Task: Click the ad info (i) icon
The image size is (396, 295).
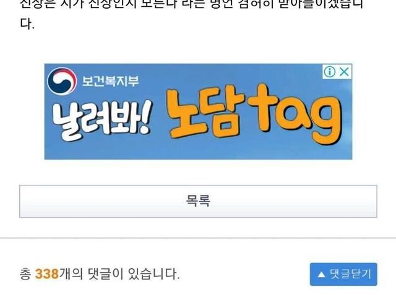Action: click(x=330, y=72)
